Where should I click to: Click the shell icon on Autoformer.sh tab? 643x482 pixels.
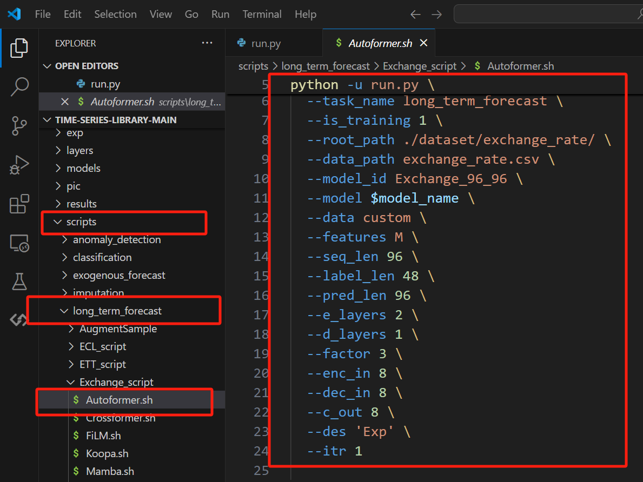tap(339, 42)
